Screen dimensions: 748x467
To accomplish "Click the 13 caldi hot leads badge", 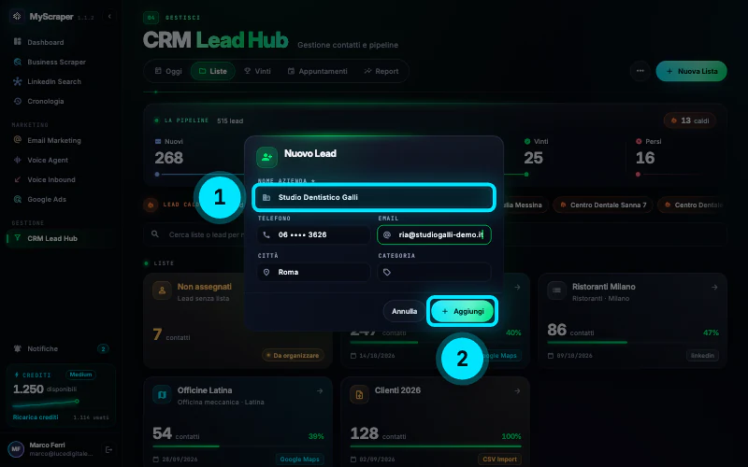I will point(690,120).
